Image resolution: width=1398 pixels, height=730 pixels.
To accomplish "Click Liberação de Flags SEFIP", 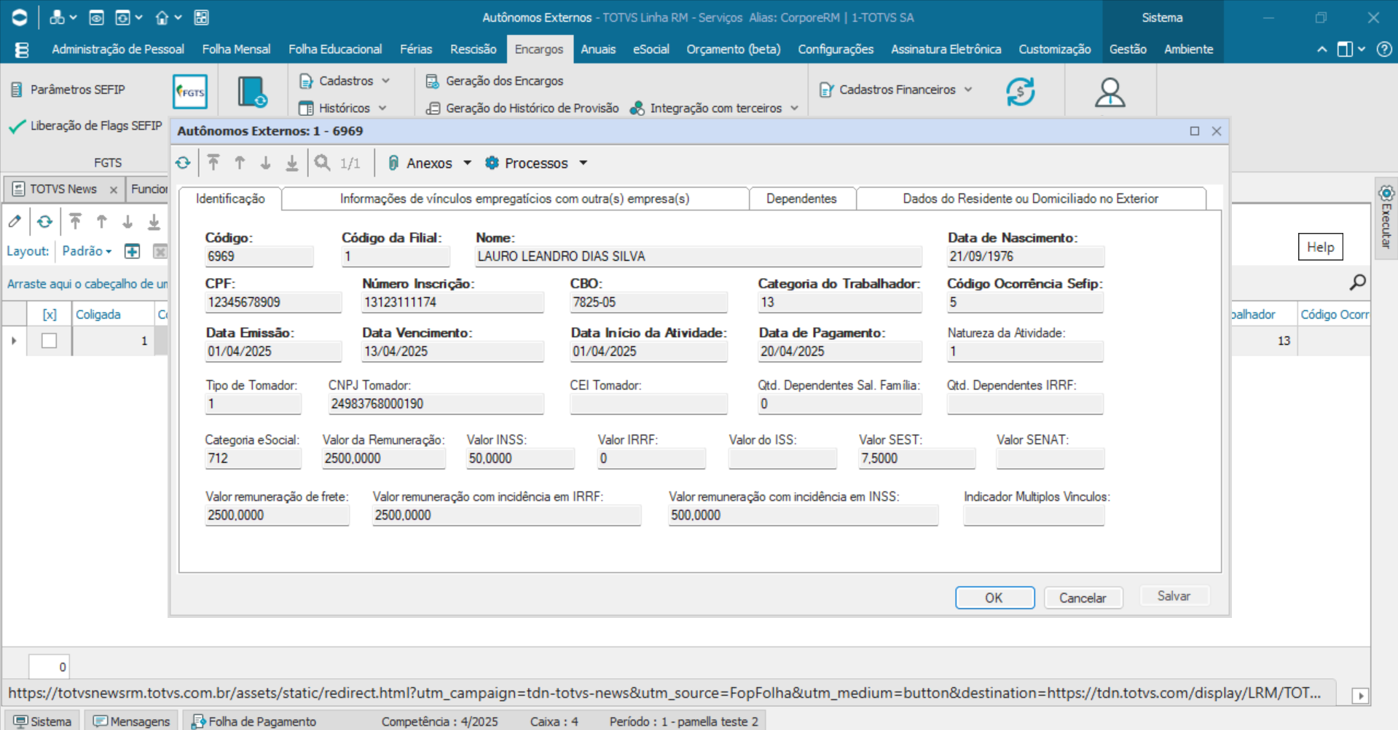I will tap(85, 126).
